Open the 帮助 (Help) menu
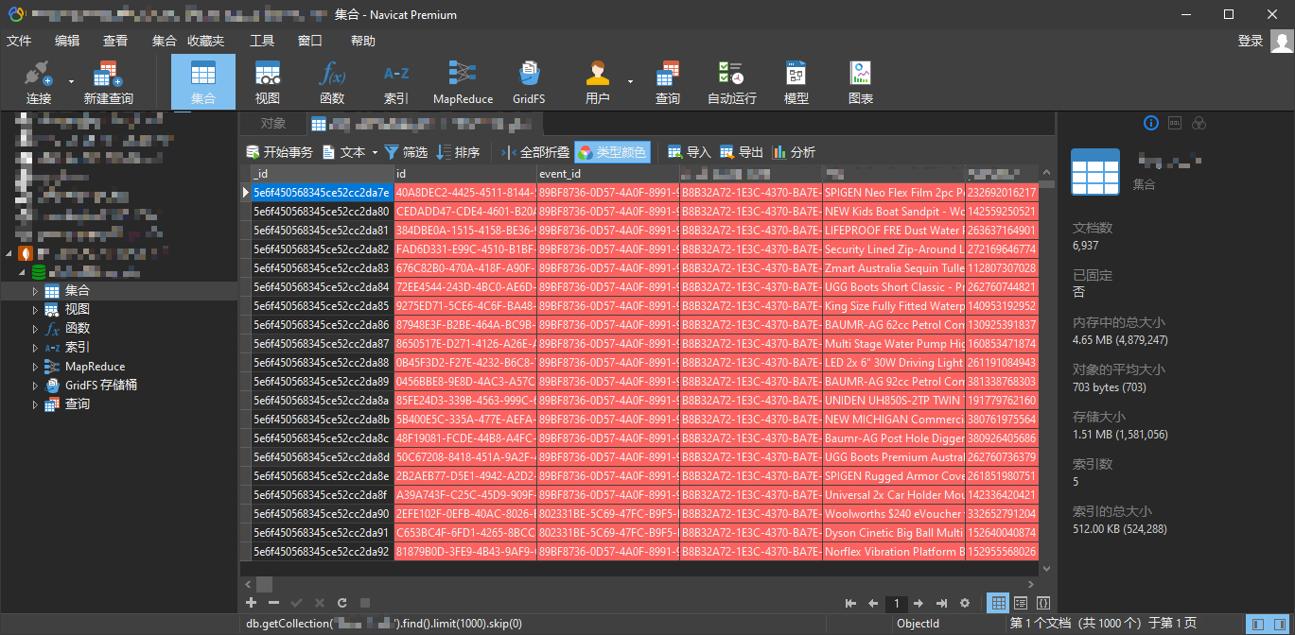Screen dimensions: 1295x635 (362, 41)
